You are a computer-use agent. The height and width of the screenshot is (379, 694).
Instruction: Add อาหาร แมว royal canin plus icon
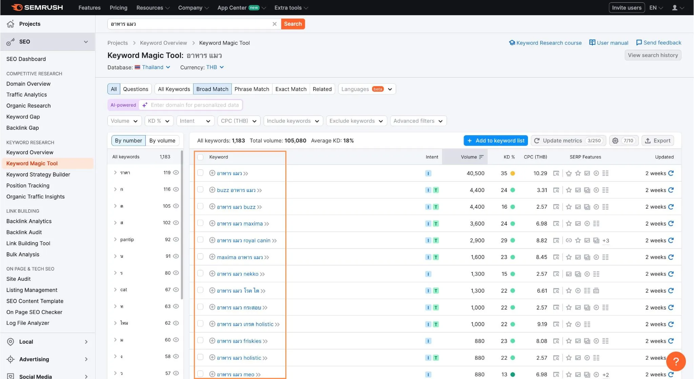coord(212,240)
